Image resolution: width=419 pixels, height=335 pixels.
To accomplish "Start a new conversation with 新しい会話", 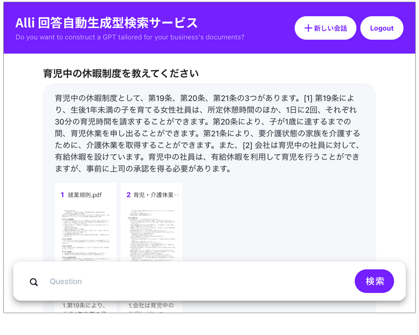I will [325, 28].
